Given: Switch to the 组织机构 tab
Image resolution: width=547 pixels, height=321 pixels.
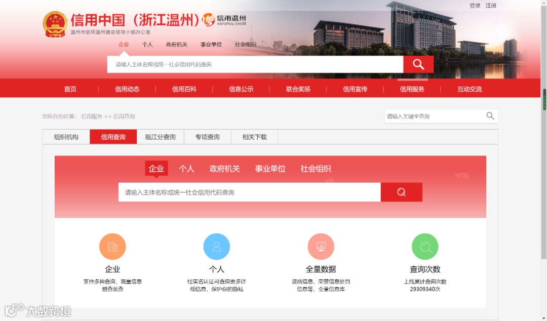Looking at the screenshot, I should click(66, 137).
